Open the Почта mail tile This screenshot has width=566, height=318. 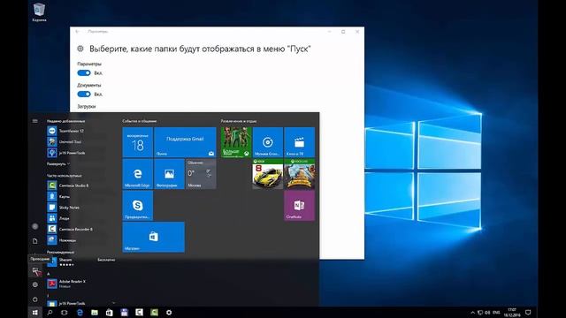(x=185, y=142)
